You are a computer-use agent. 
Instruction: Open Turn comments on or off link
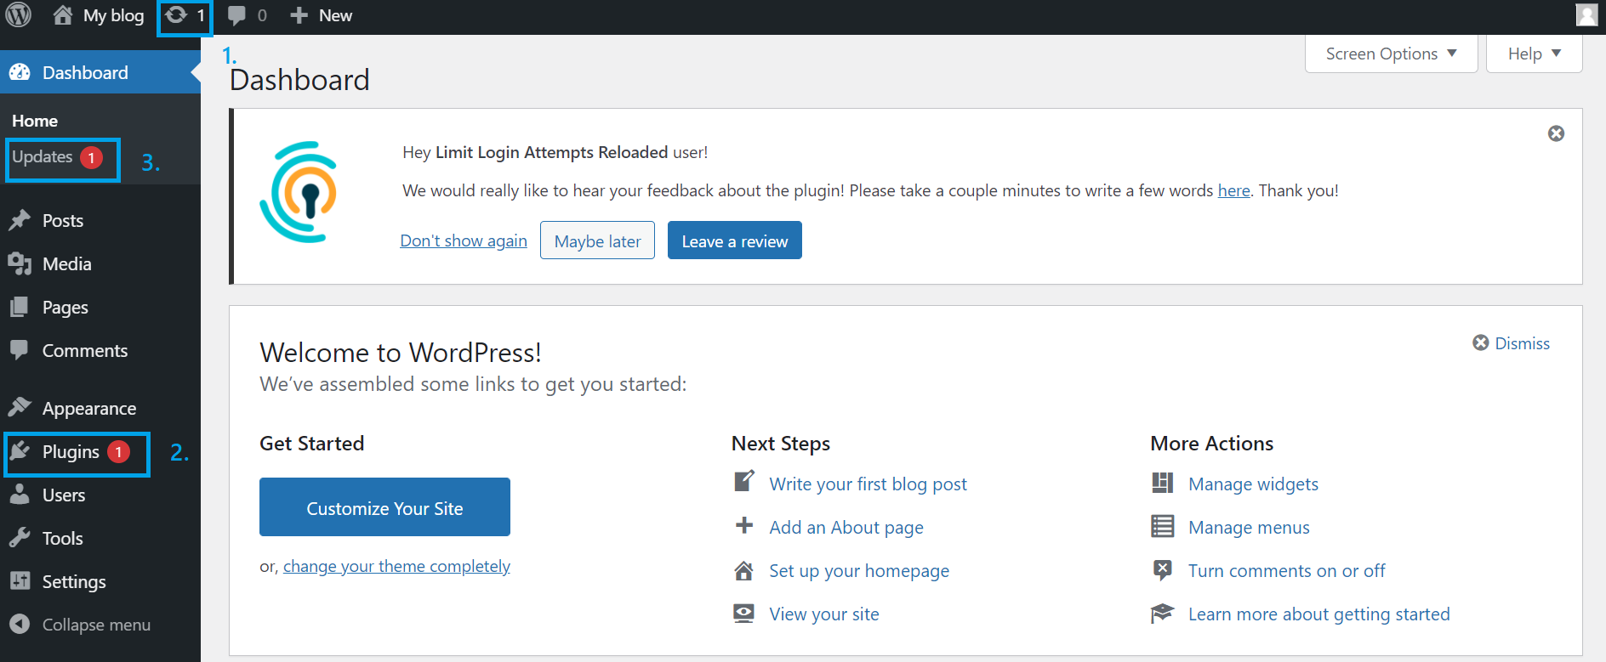tap(1286, 570)
